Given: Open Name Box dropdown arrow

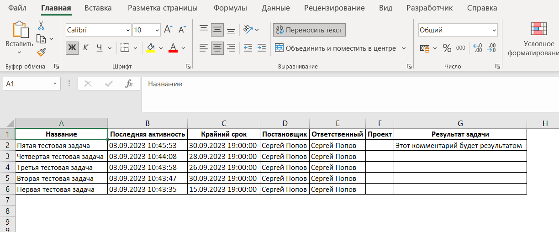Looking at the screenshot, I should 55,84.
